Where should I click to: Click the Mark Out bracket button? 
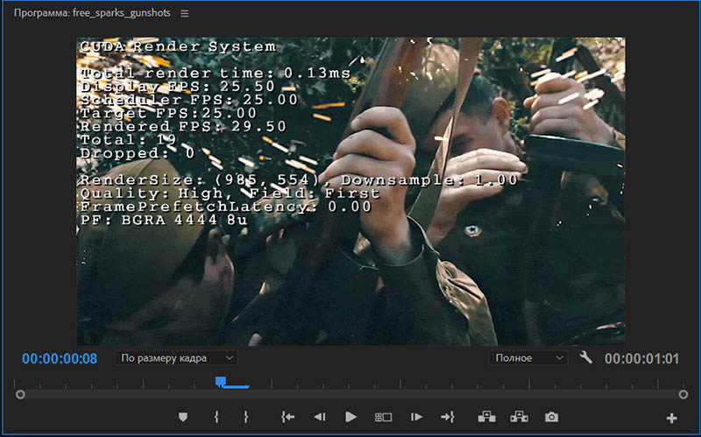coord(246,417)
